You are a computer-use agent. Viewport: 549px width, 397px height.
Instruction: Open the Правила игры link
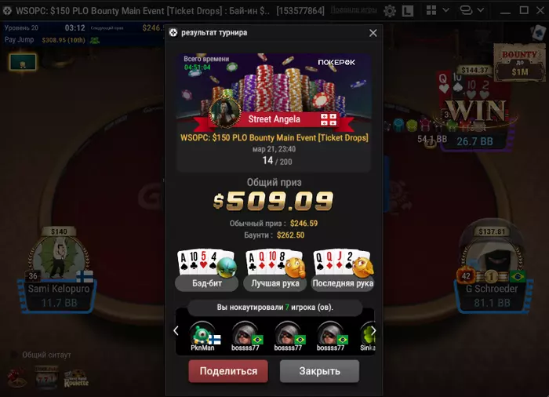[354, 10]
